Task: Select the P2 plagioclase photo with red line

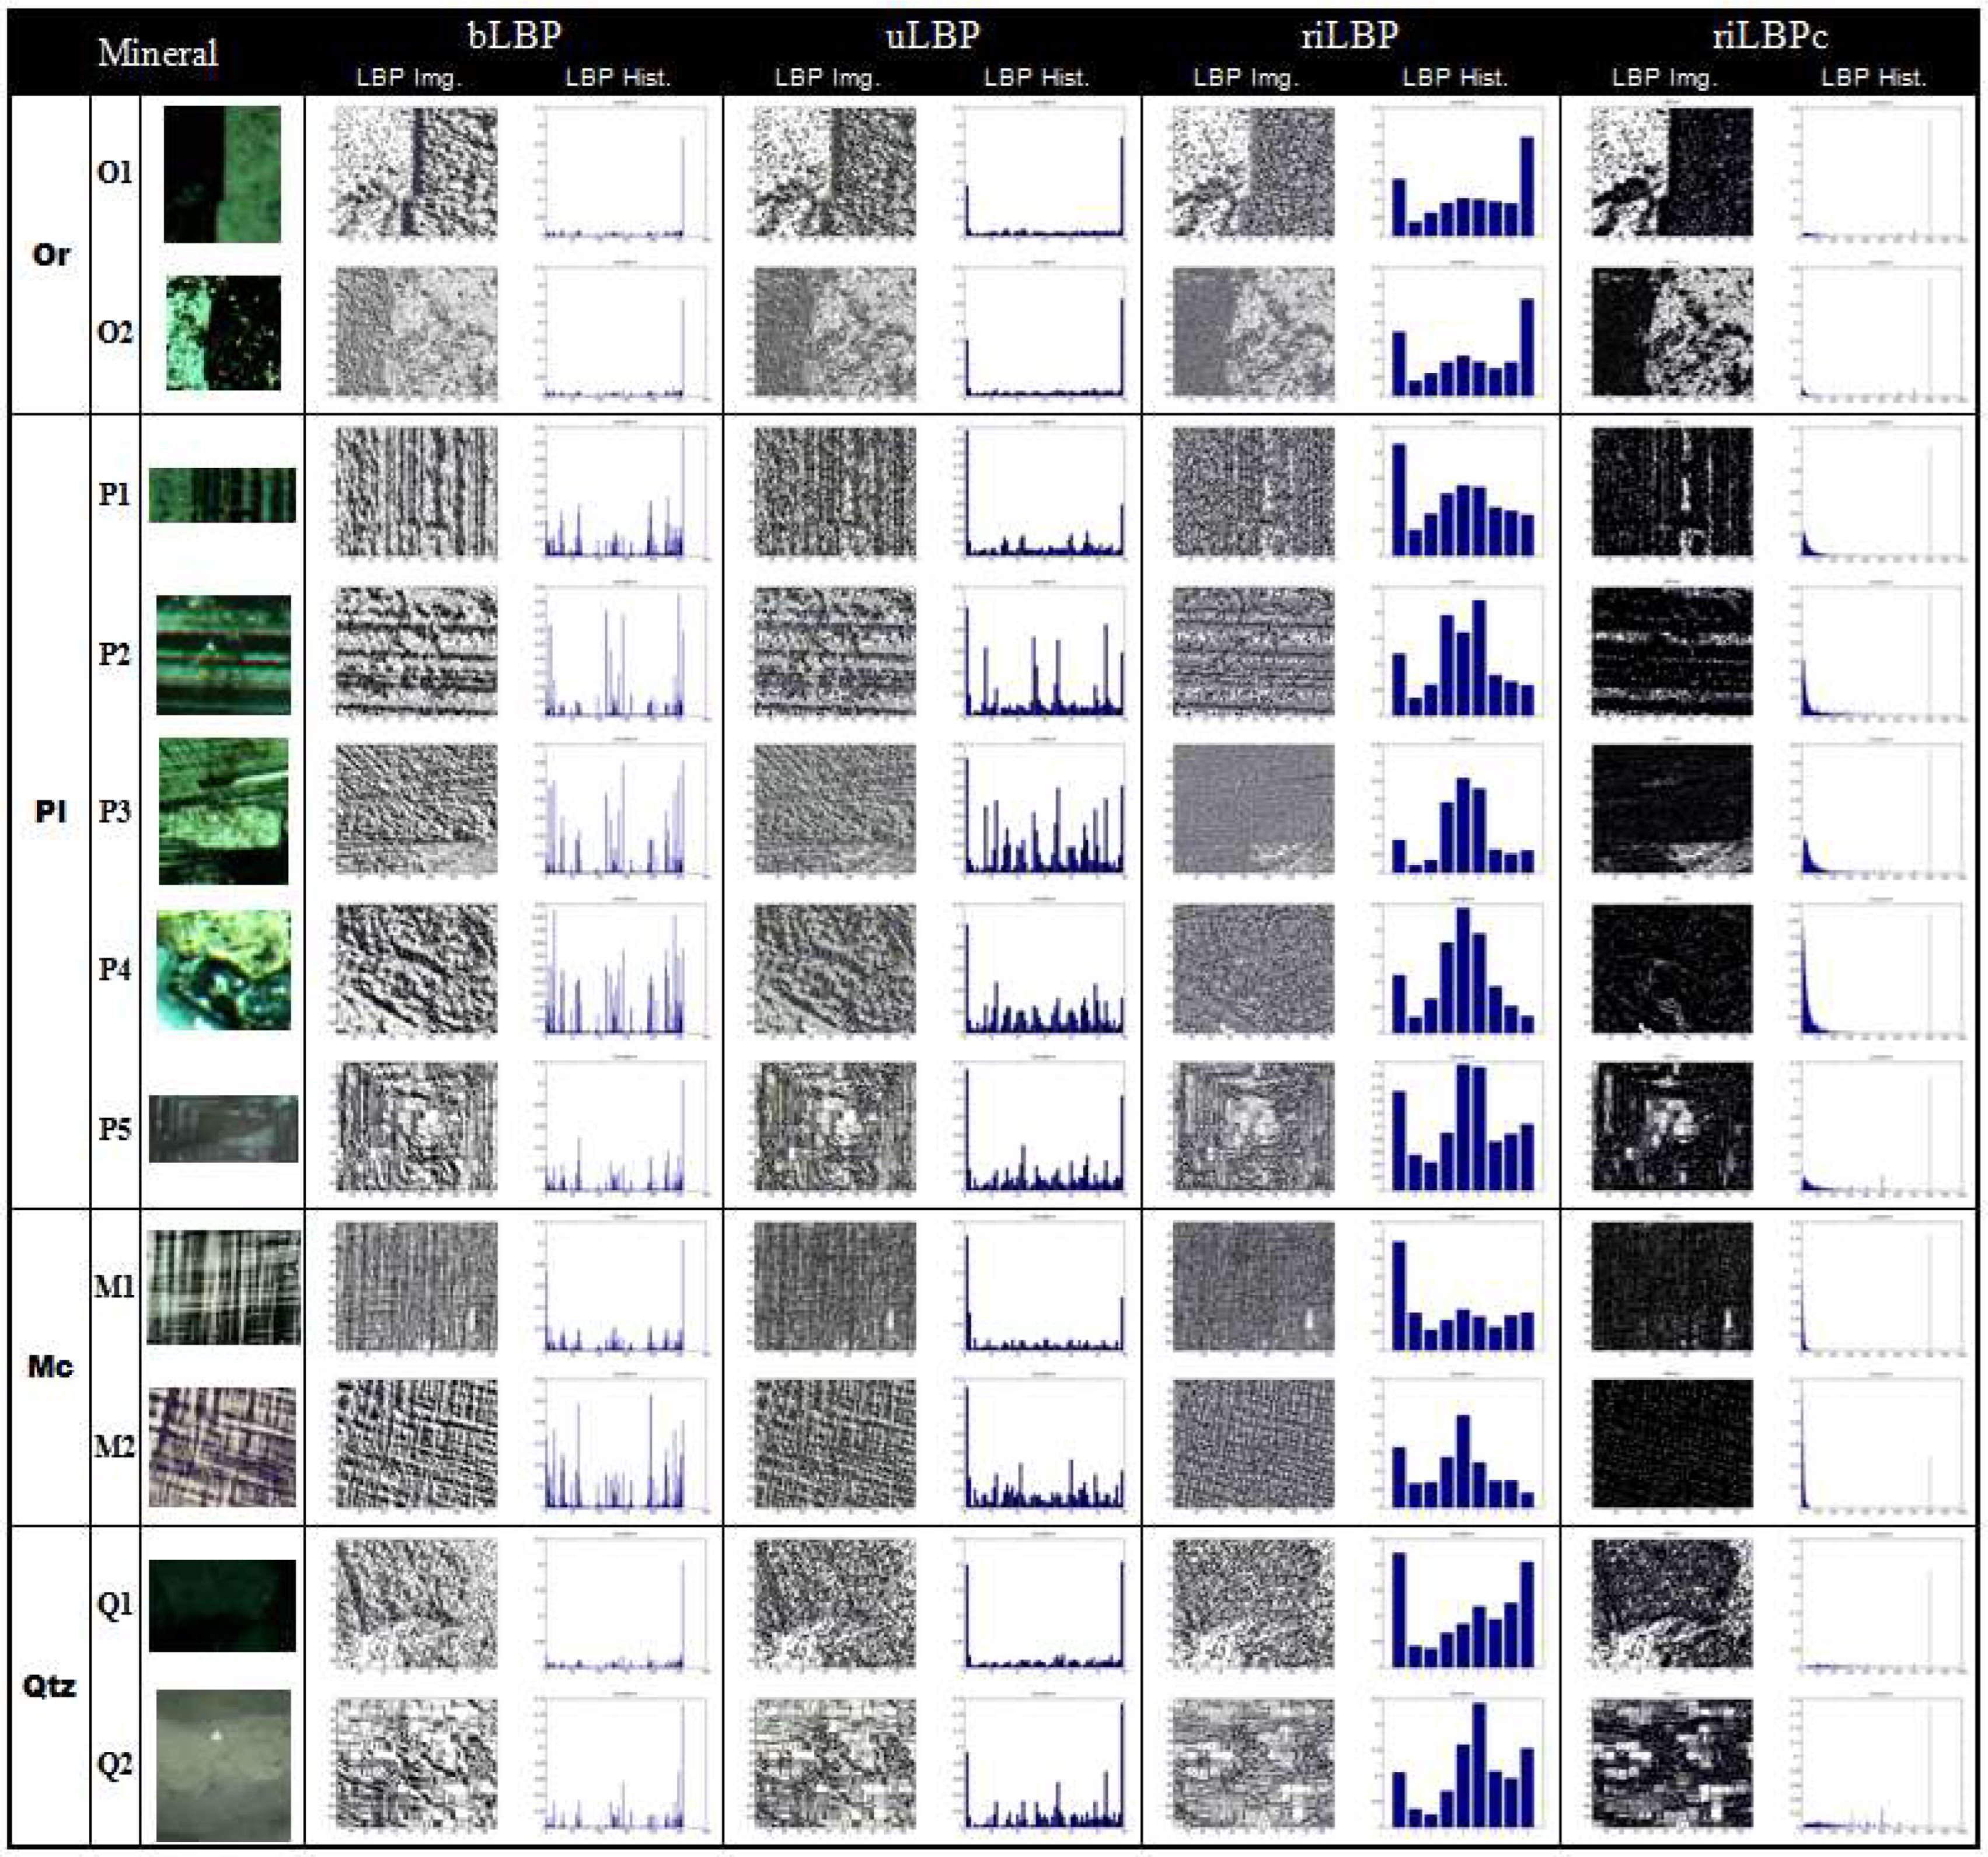Action: [x=223, y=655]
